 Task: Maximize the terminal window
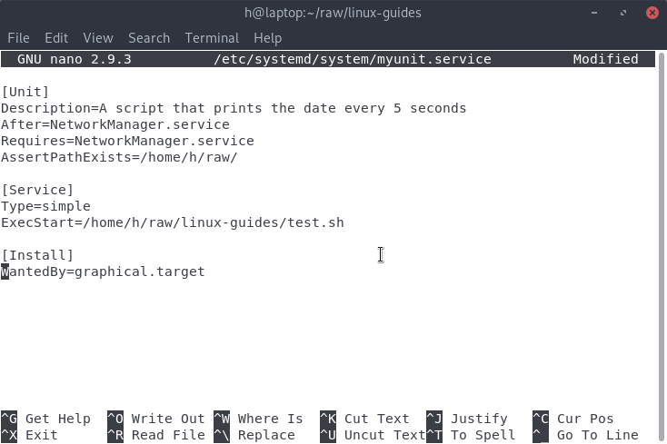click(623, 13)
